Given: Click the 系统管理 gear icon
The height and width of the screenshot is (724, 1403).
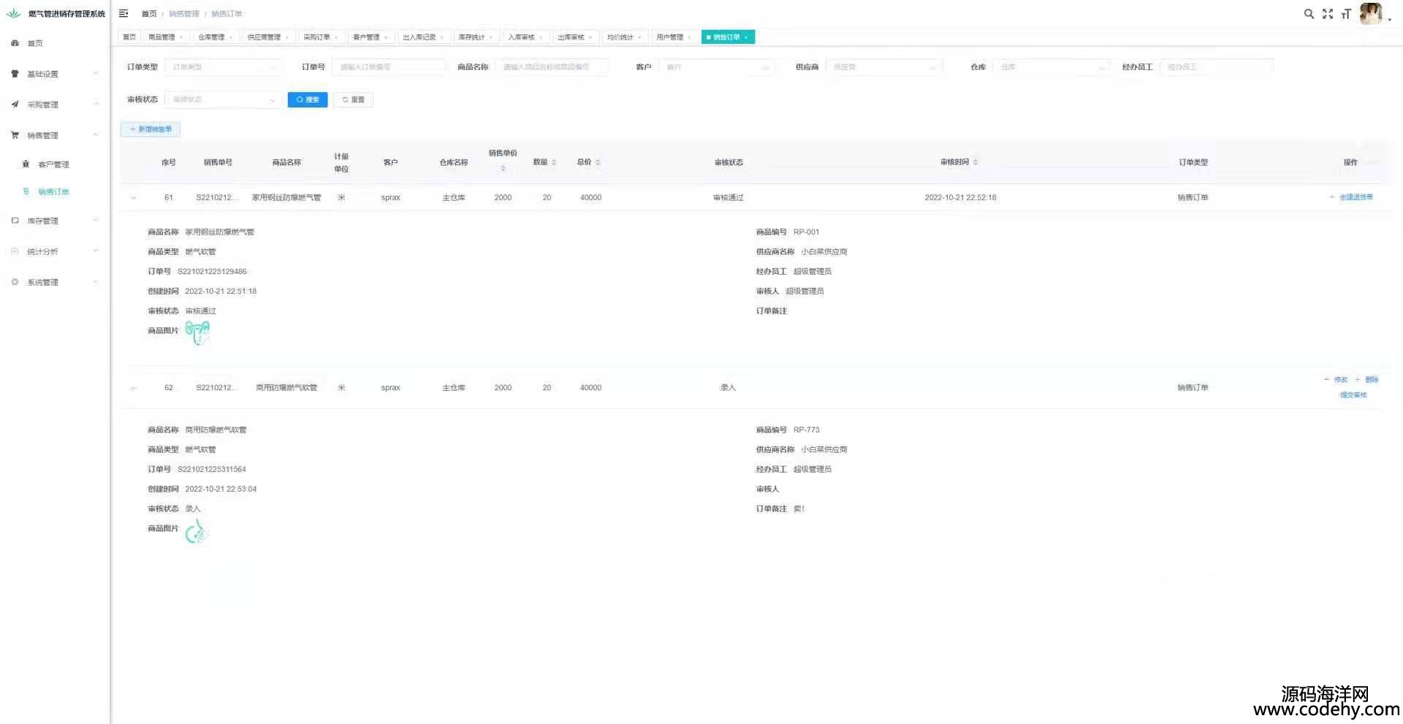Looking at the screenshot, I should coord(15,282).
